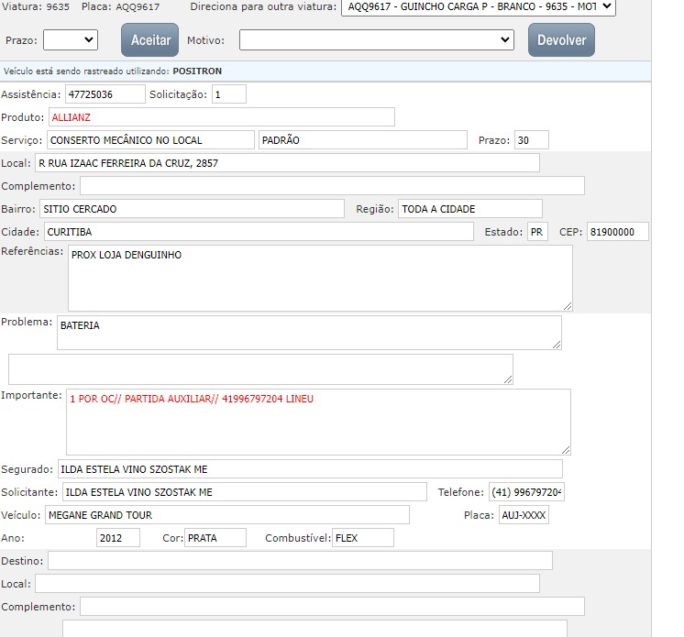Screen dimensions: 684x637
Task: Click the empty Destino field
Action: click(x=300, y=561)
